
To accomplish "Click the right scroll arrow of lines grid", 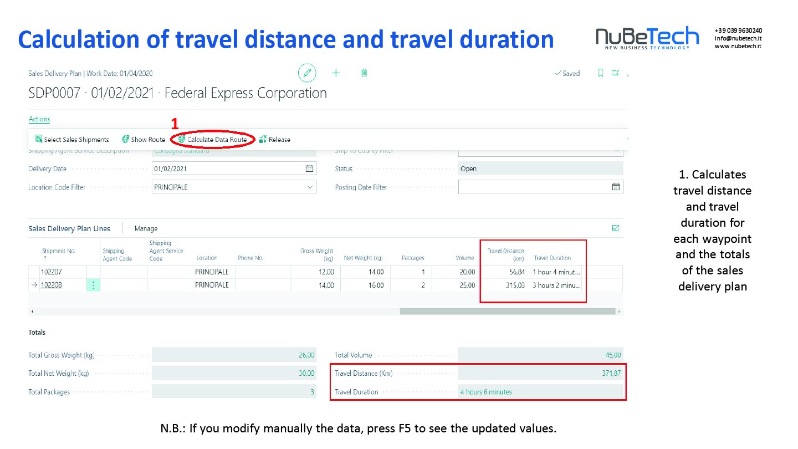I will pyautogui.click(x=619, y=312).
